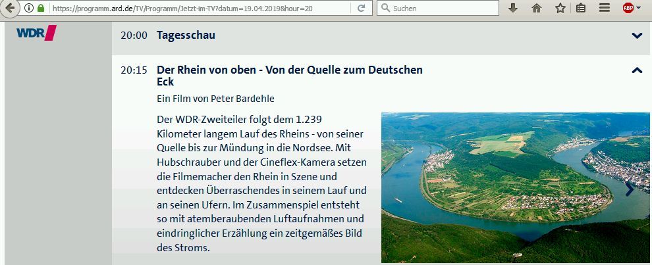652x265 pixels.
Task: Click the Rhine aerial photo
Action: click(515, 188)
